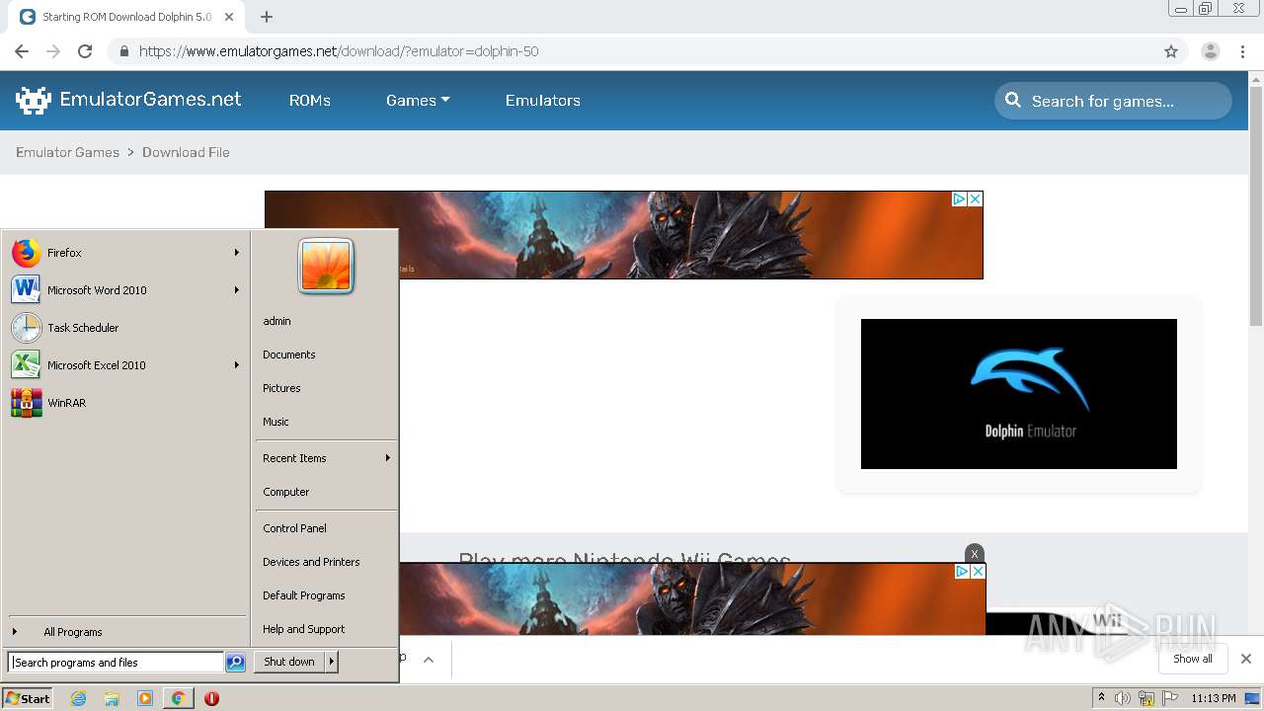Screen dimensions: 1264x711
Task: Click Show all downloads
Action: pyautogui.click(x=1193, y=659)
